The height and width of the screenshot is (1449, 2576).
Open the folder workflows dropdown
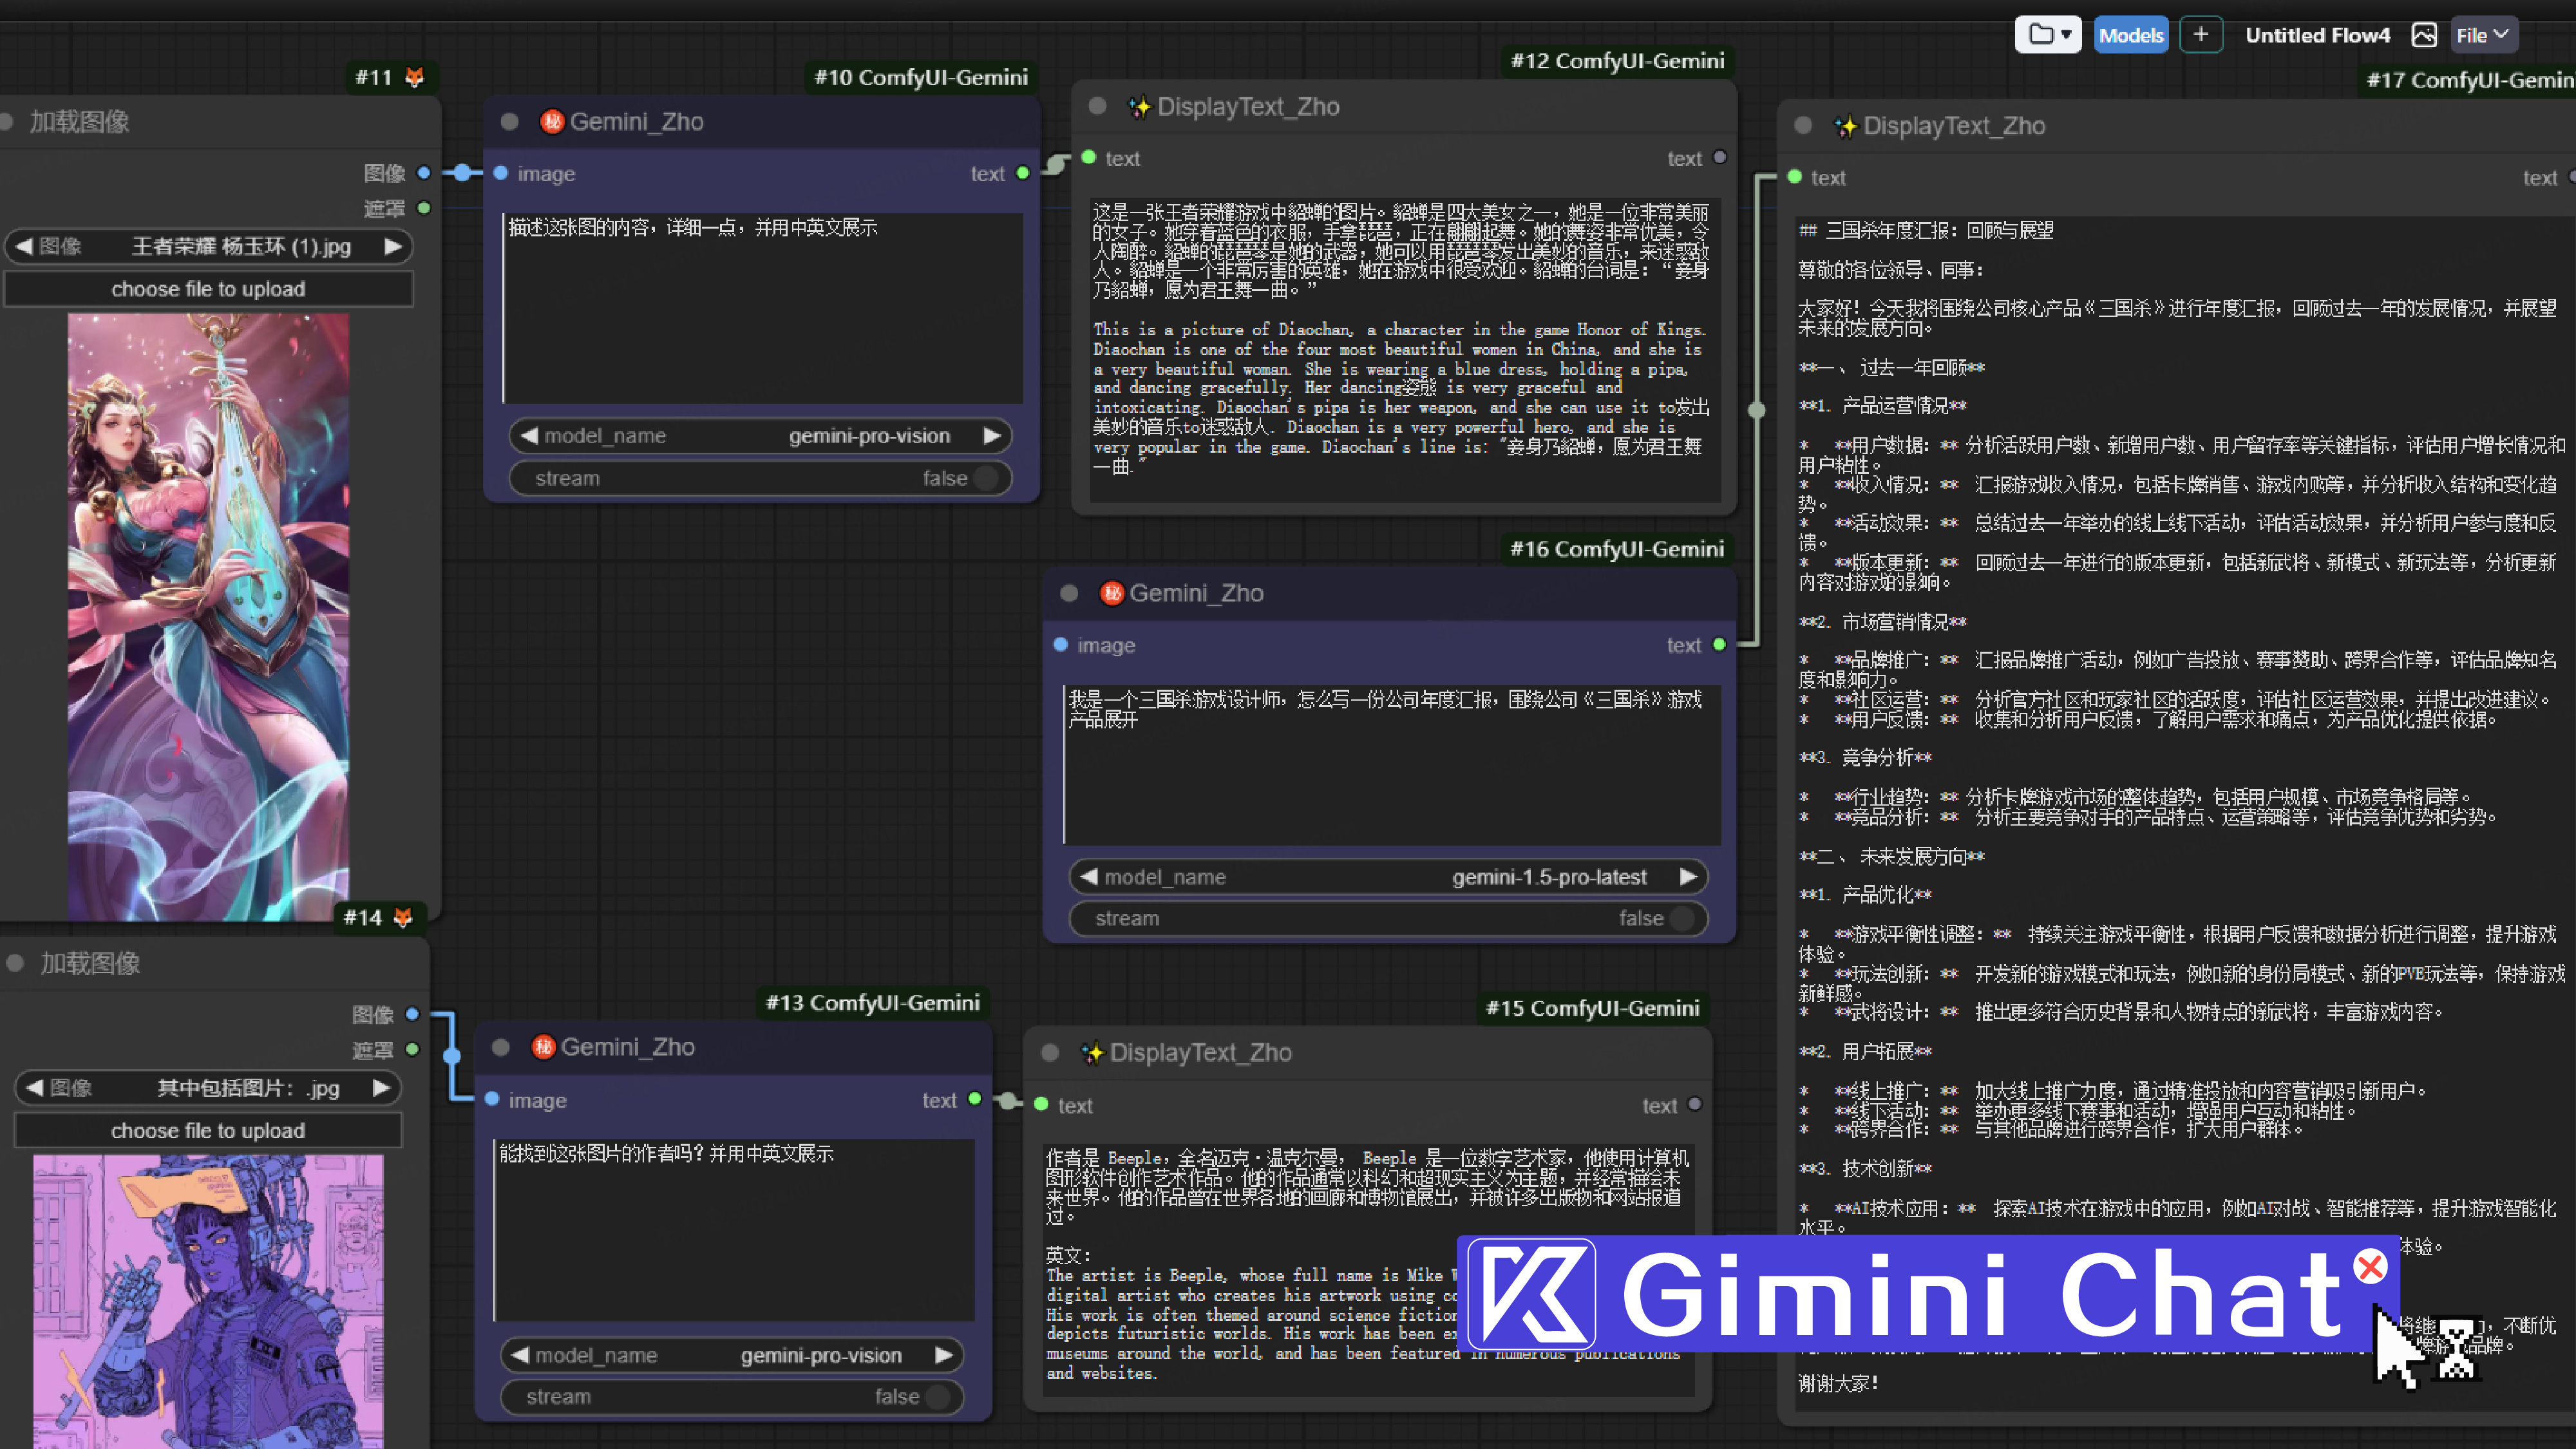2047,35
